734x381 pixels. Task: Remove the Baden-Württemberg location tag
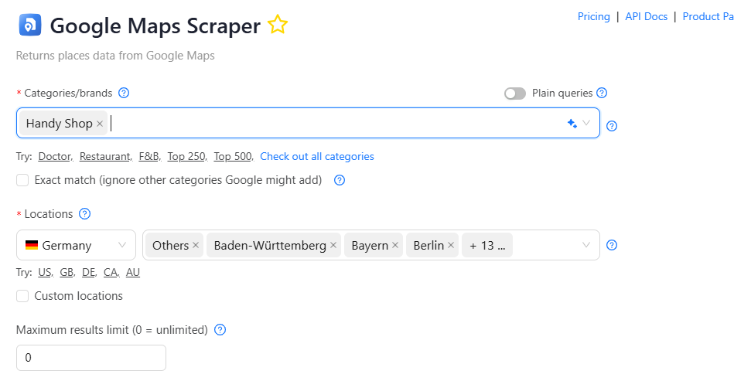pos(333,246)
